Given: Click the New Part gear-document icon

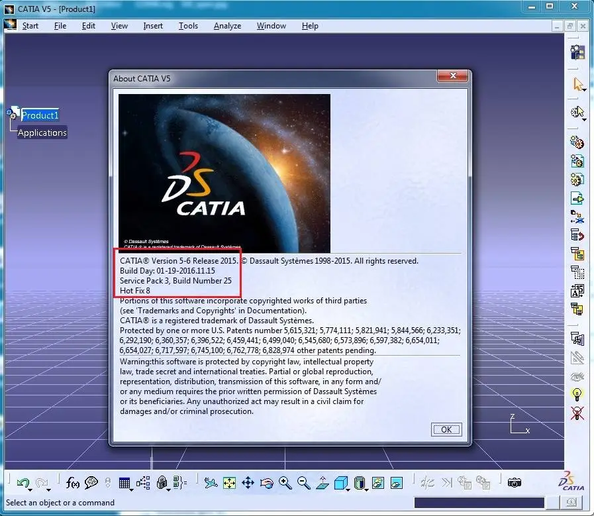Looking at the screenshot, I should 577,180.
